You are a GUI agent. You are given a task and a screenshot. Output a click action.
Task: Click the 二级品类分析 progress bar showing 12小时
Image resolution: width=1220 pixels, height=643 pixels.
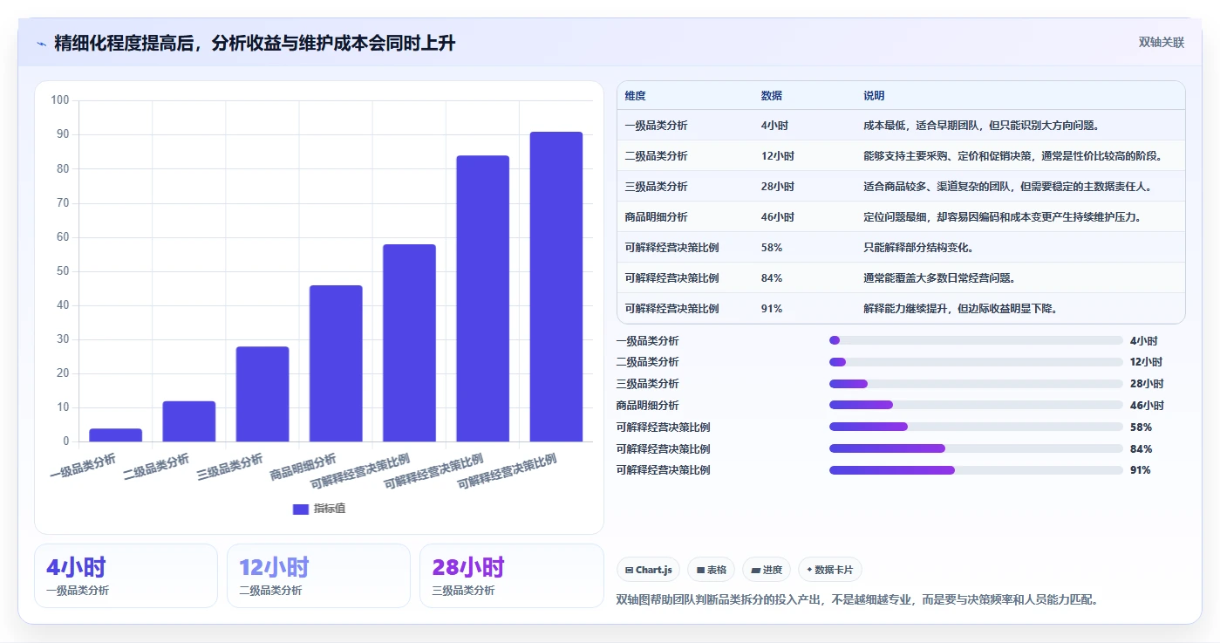976,362
